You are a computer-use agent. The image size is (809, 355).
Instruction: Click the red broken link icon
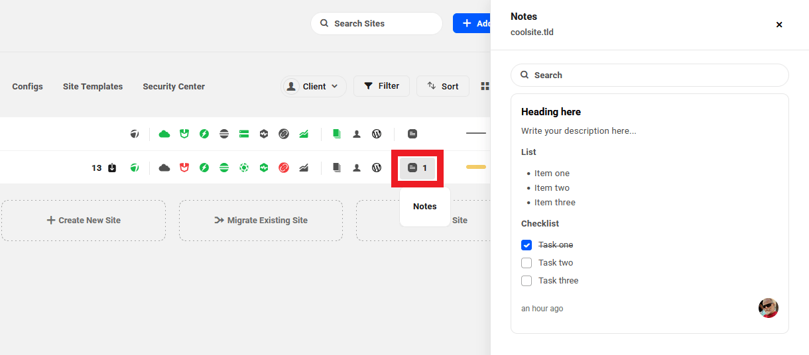pos(284,168)
